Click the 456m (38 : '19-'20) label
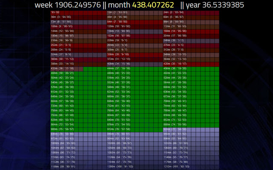Image resolution: width=273 pixels, height=170 pixels. [x=175, y=68]
